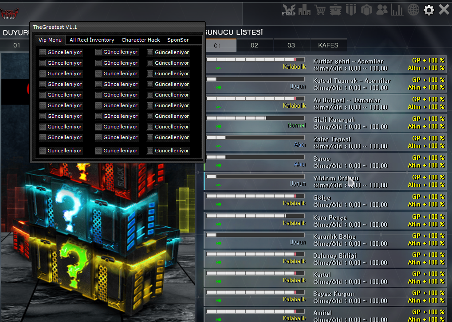Open the settings gear icon
Screen dimensions: 452x322
428,10
